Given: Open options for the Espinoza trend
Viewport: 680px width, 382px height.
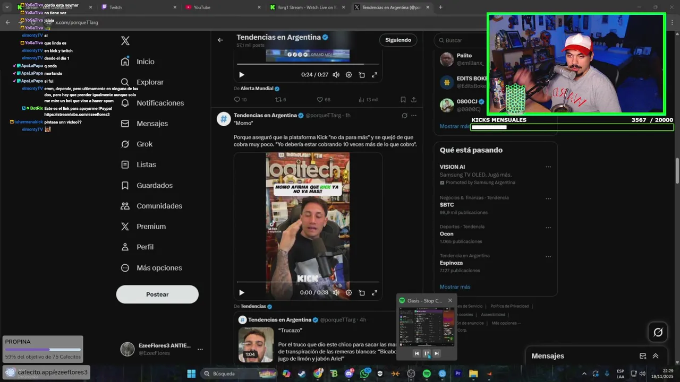Looking at the screenshot, I should [548, 256].
